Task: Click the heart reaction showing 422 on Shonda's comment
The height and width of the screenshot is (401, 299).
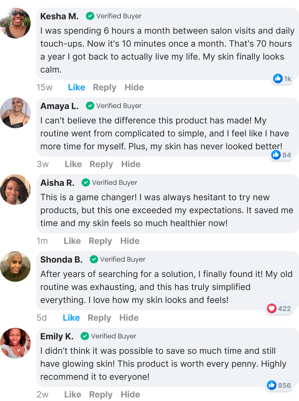Action: click(x=279, y=308)
